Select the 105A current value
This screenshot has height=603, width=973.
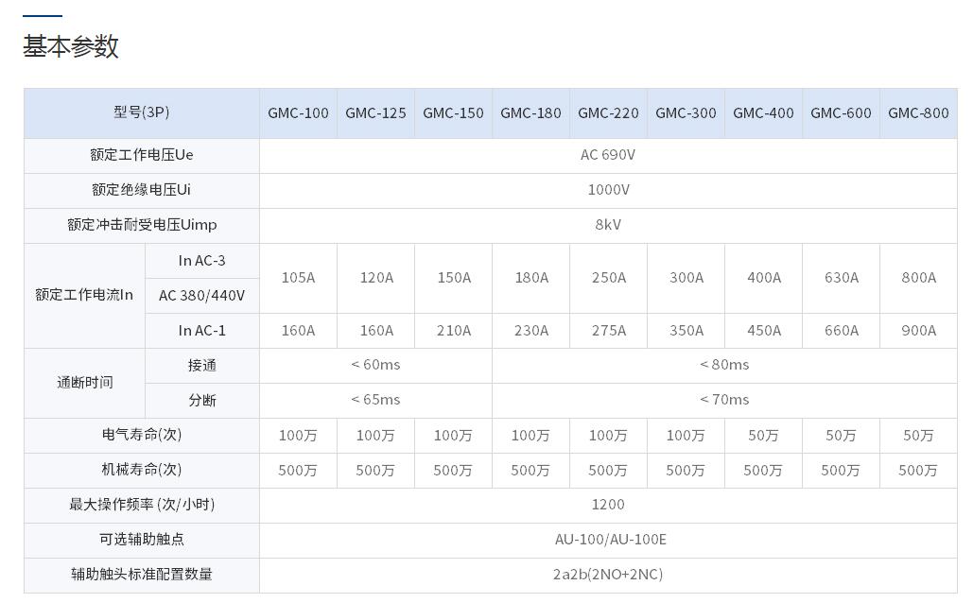coord(298,278)
